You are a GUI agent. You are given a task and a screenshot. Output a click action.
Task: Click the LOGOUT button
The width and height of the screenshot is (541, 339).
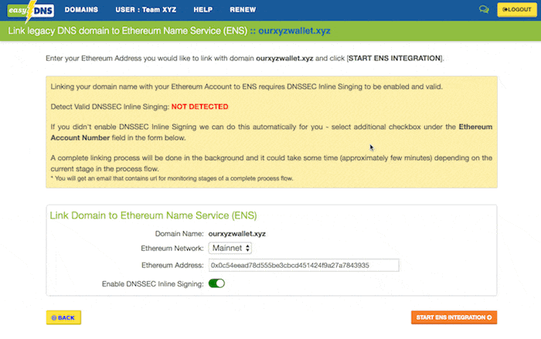[517, 10]
